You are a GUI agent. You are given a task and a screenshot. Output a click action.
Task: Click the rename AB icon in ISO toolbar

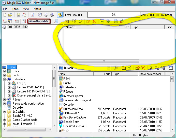point(102,21)
